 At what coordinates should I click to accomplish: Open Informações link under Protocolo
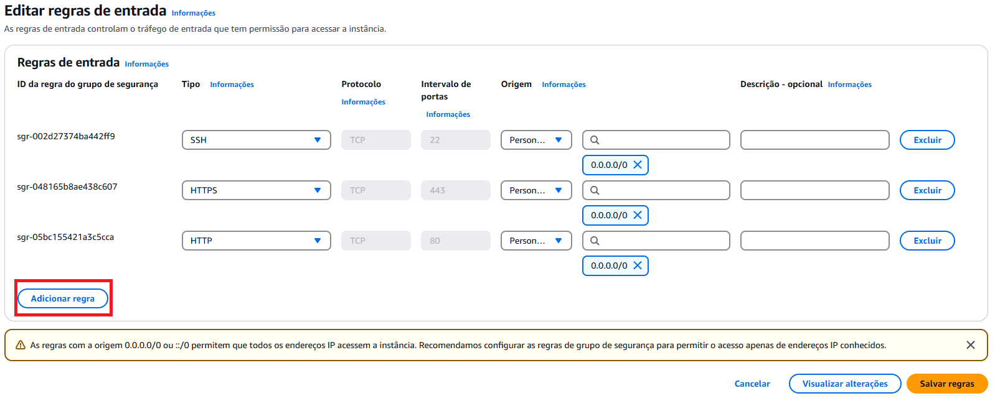[x=364, y=102]
